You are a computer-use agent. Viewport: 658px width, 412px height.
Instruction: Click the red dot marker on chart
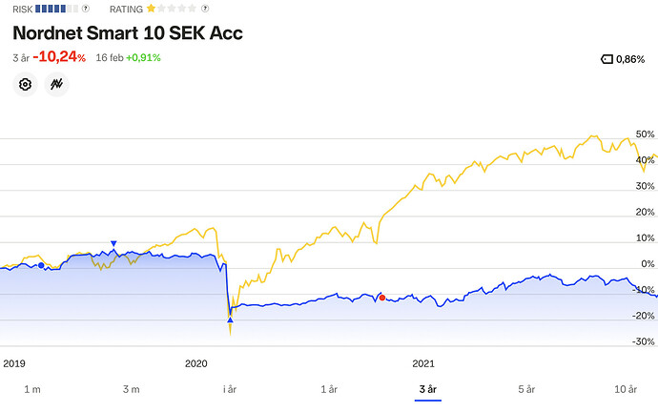(382, 298)
